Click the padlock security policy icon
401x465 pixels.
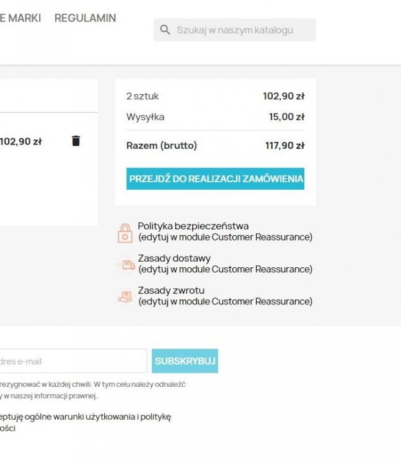[125, 233]
